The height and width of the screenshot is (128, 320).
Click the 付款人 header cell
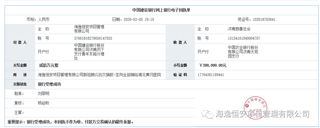click(20, 43)
